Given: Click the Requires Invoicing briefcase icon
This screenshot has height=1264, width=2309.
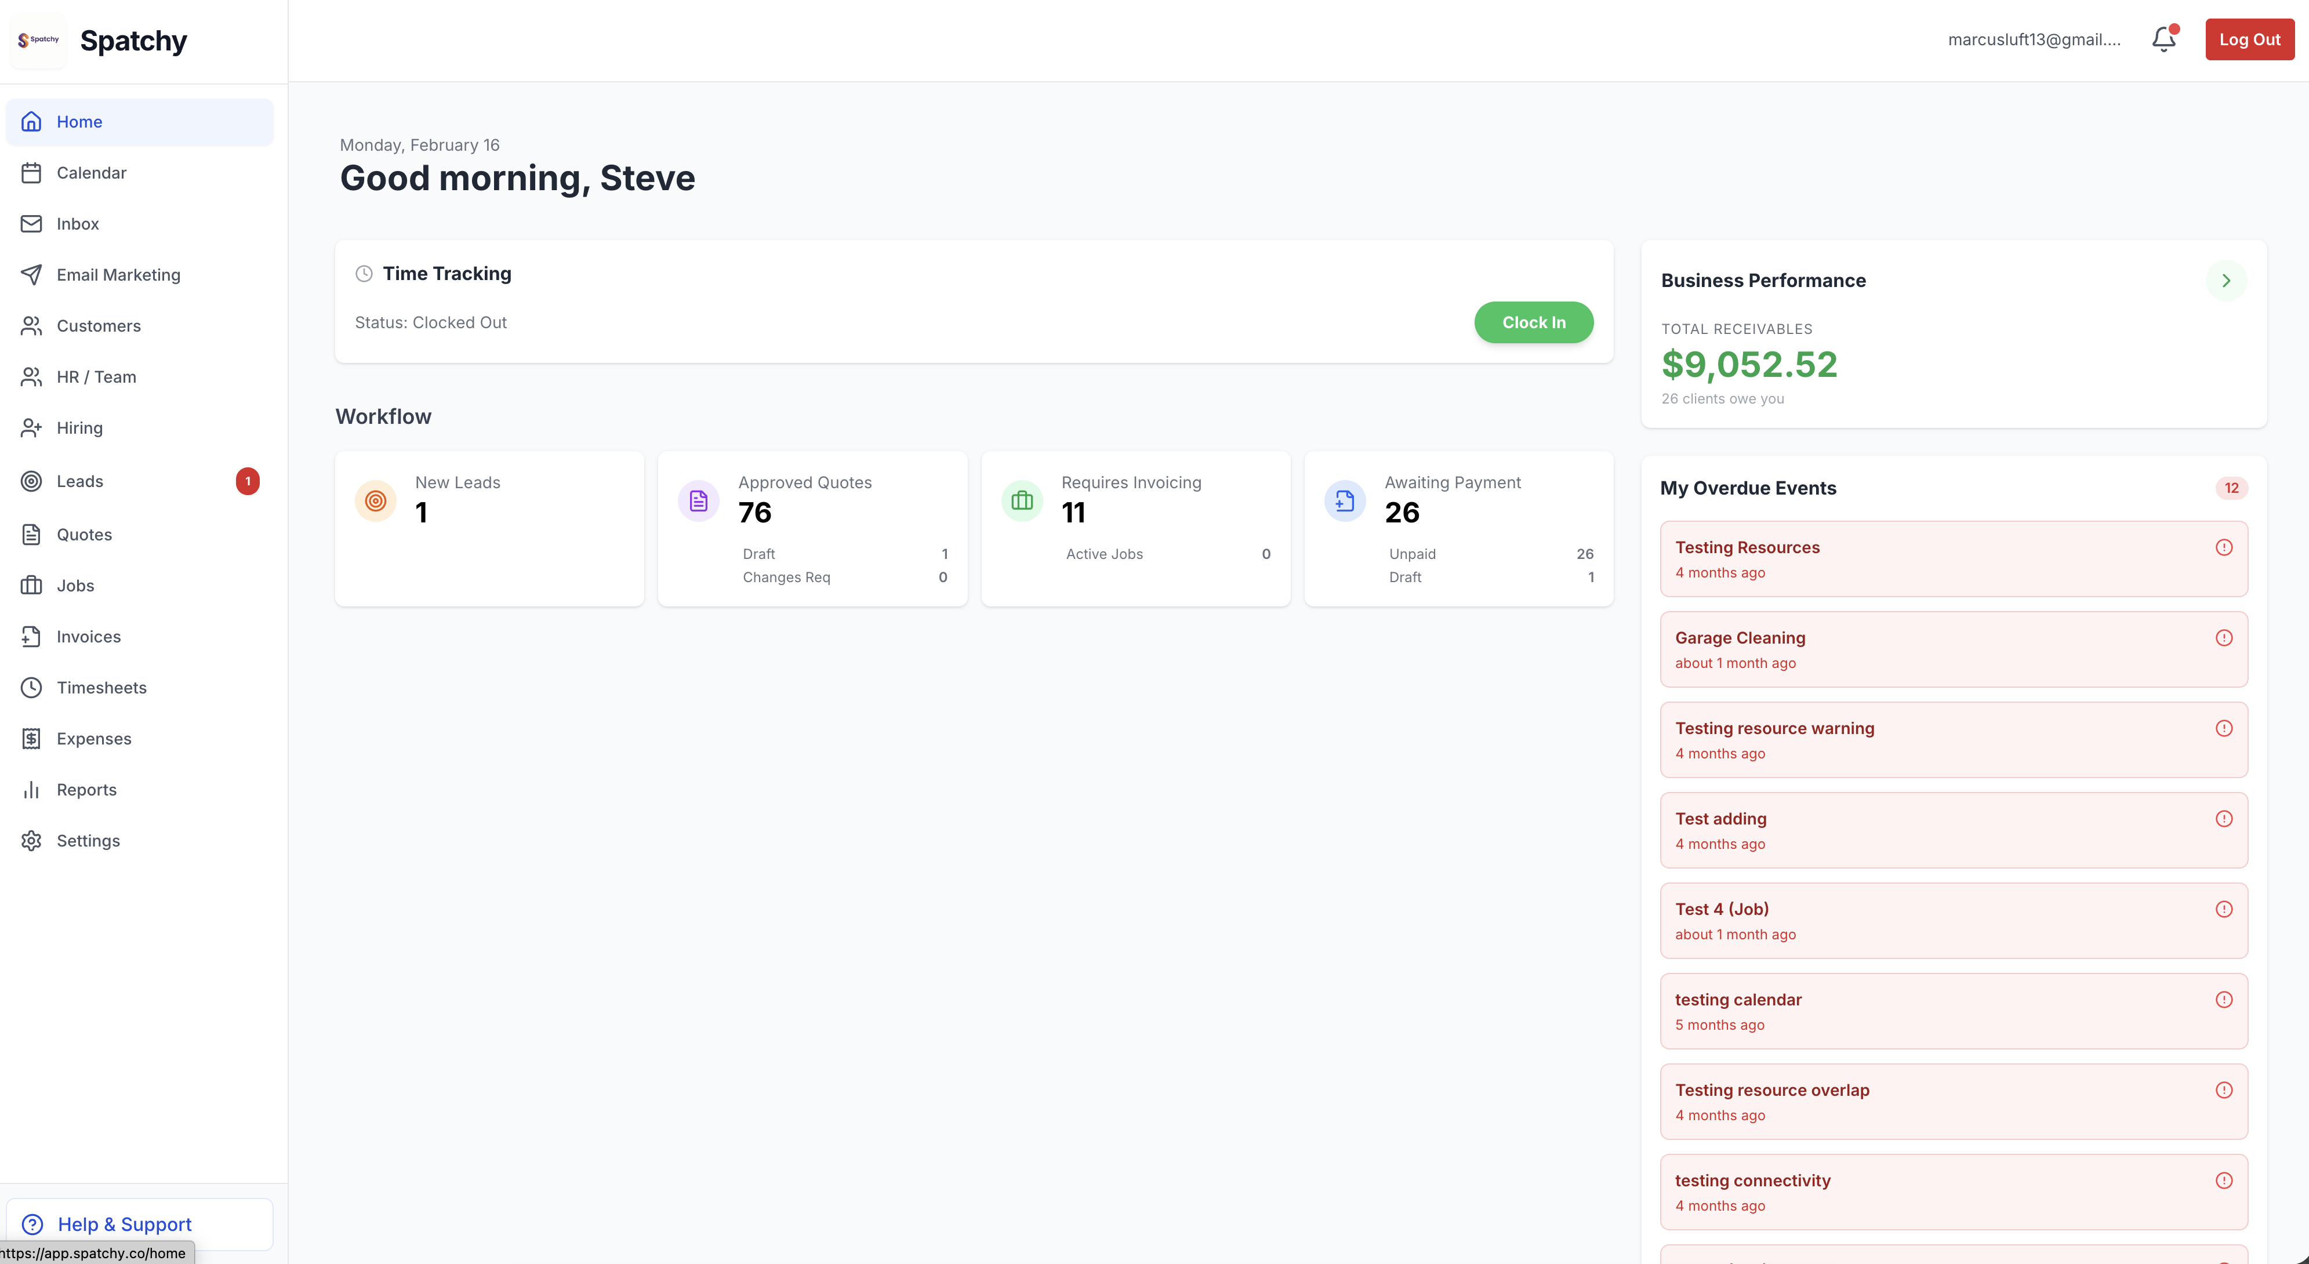Looking at the screenshot, I should [x=1022, y=501].
